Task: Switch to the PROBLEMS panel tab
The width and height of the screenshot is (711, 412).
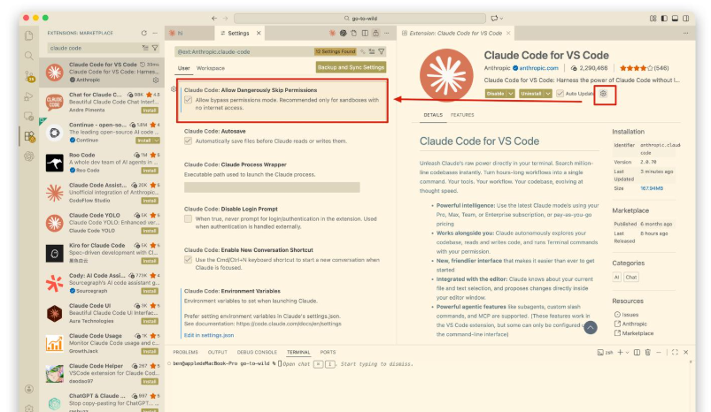Action: point(185,352)
